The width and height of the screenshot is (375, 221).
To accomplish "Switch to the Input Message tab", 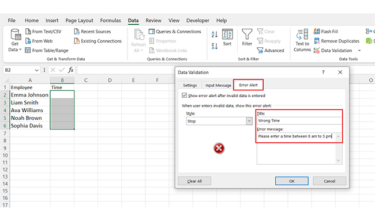I will 218,85.
